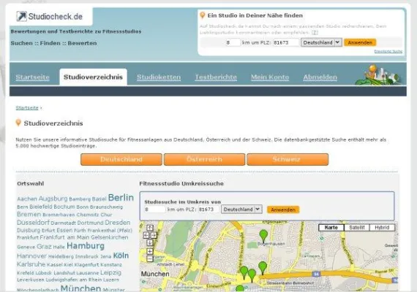Viewport: 417px width, 292px height.
Task: Pick Karlsruhe in the city cloud
Action: tap(31, 264)
